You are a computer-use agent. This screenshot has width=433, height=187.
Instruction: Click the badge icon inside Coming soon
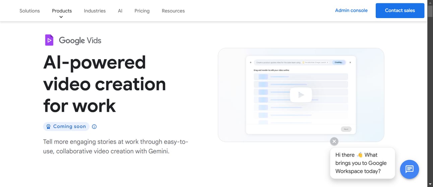[48, 127]
